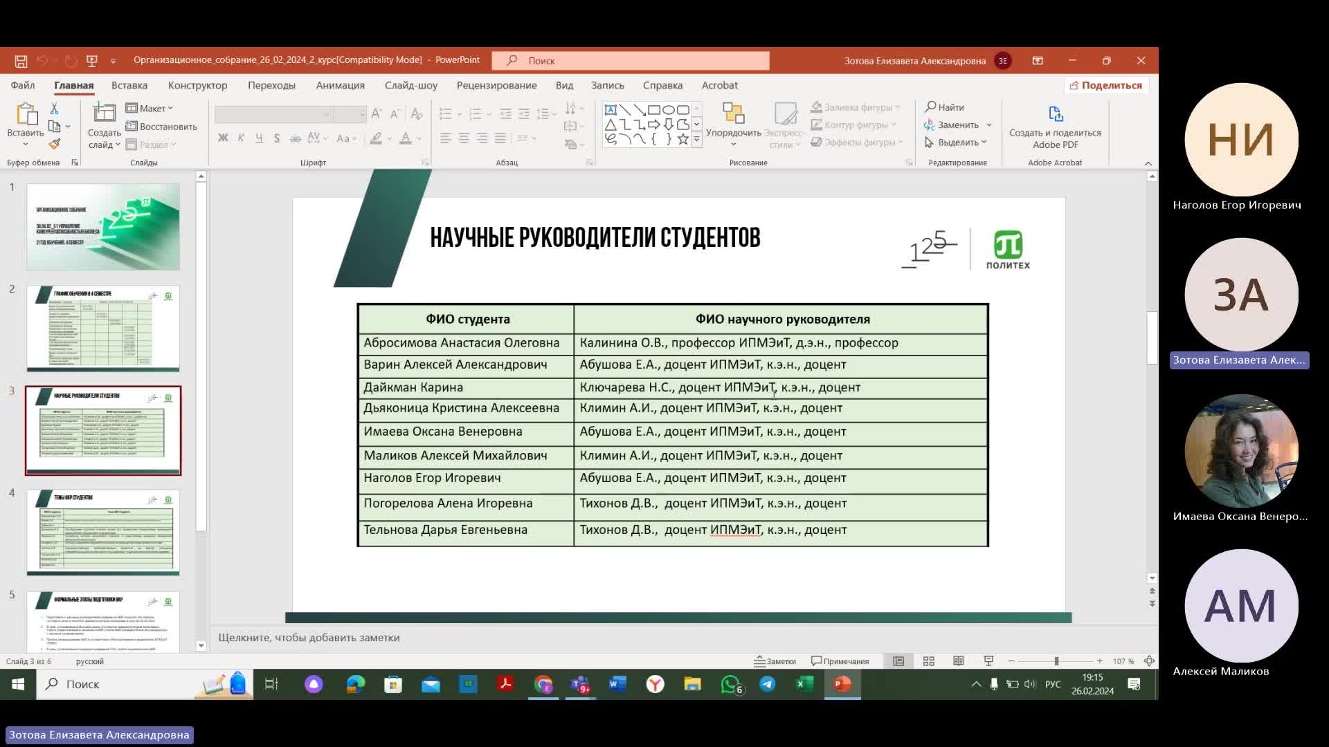Open the Файл menu

23,85
